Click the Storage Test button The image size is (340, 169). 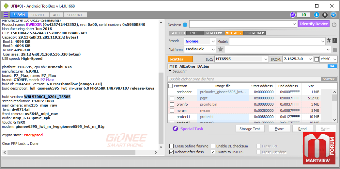tap(250, 129)
